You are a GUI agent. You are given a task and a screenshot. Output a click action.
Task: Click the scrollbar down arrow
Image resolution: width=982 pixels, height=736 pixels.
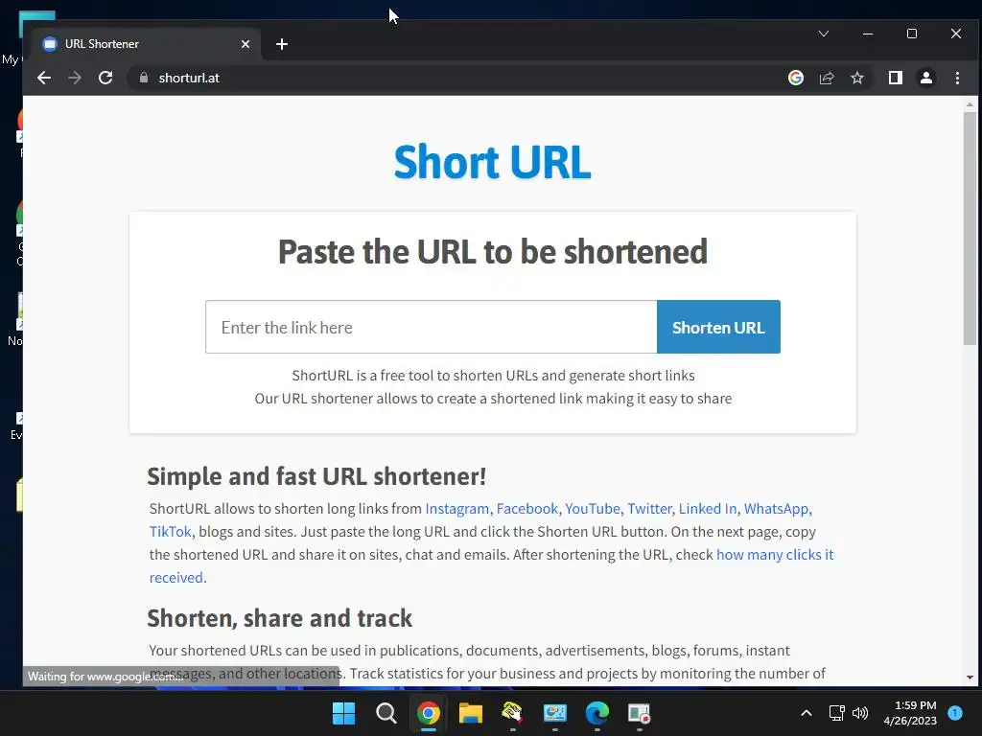pyautogui.click(x=970, y=678)
